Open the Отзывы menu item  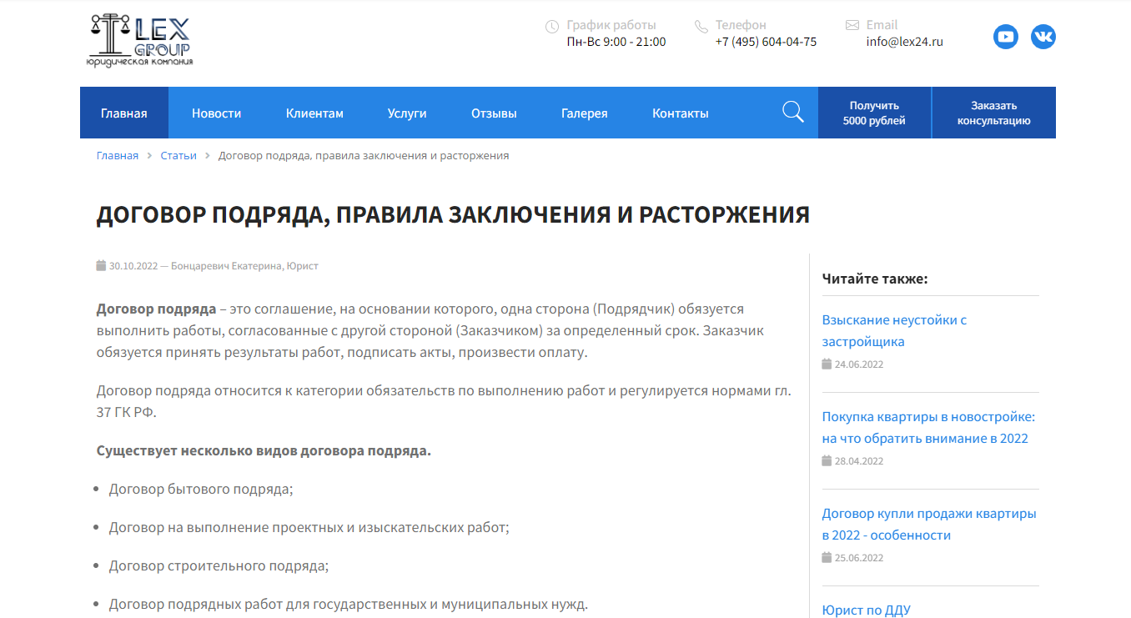pos(494,113)
